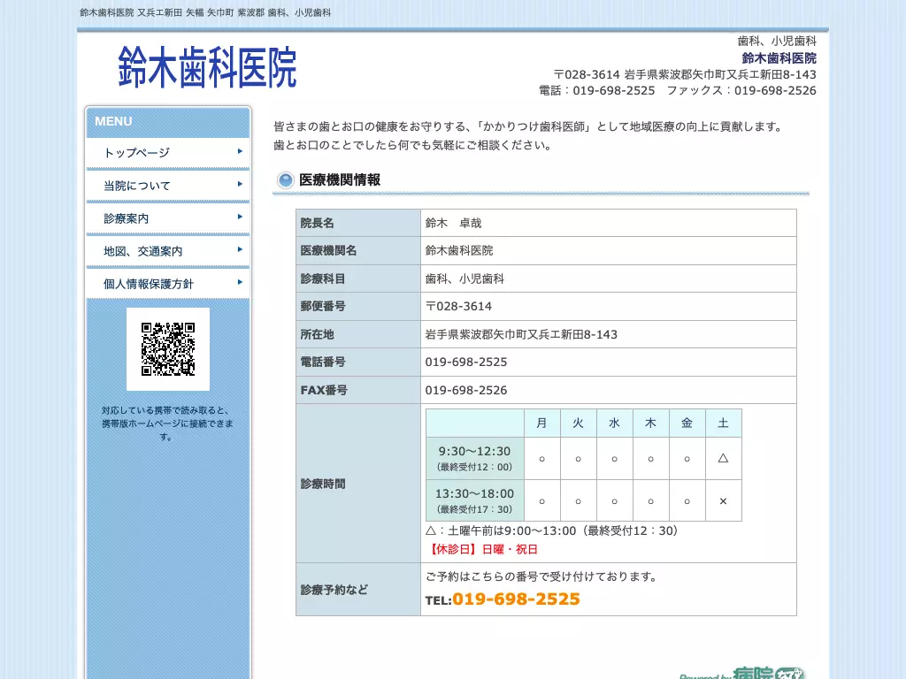Click the QR code image in sidebar
Screen dimensions: 906x679
pos(168,348)
